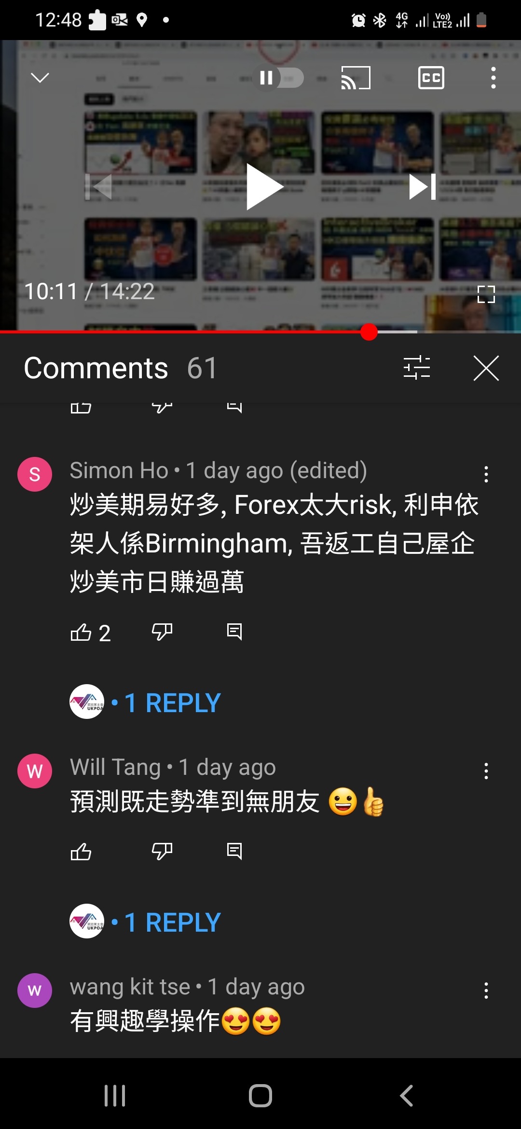Open video more options three-dot menu
Image resolution: width=521 pixels, height=1129 pixels.
(x=493, y=78)
